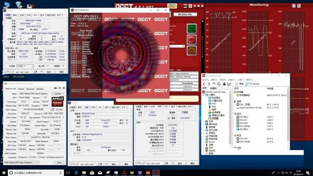Click taskbar clock in system tray
The height and width of the screenshot is (176, 313).
point(298,173)
